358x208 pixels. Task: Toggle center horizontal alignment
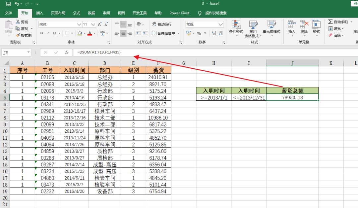click(x=123, y=33)
